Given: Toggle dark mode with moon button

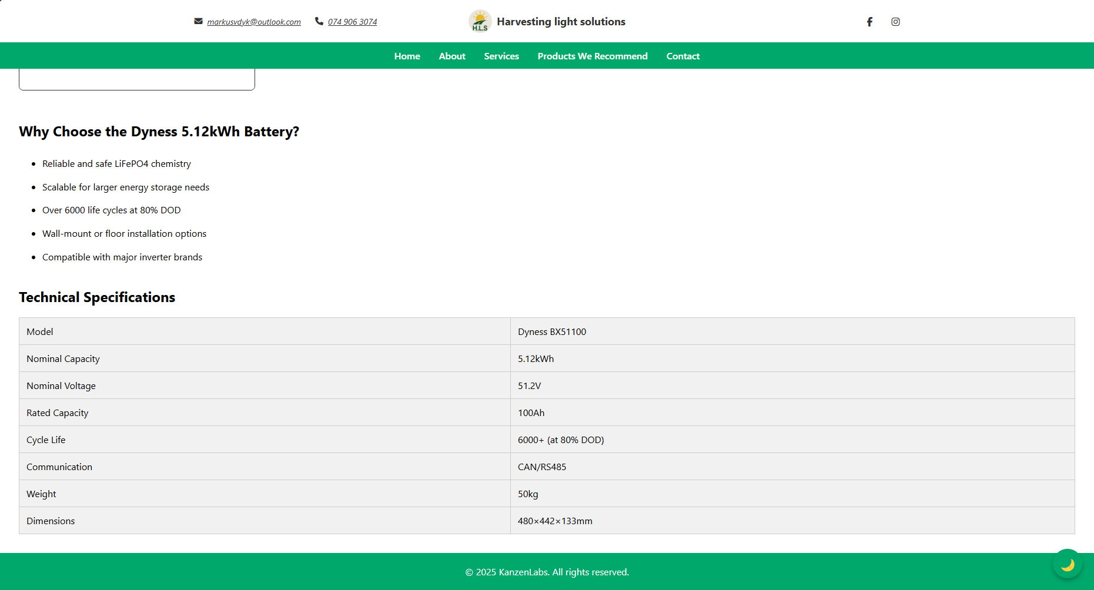Looking at the screenshot, I should click(1068, 564).
